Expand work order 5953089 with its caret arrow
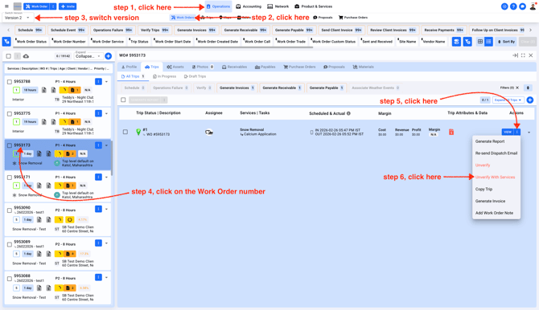 coord(106,243)
